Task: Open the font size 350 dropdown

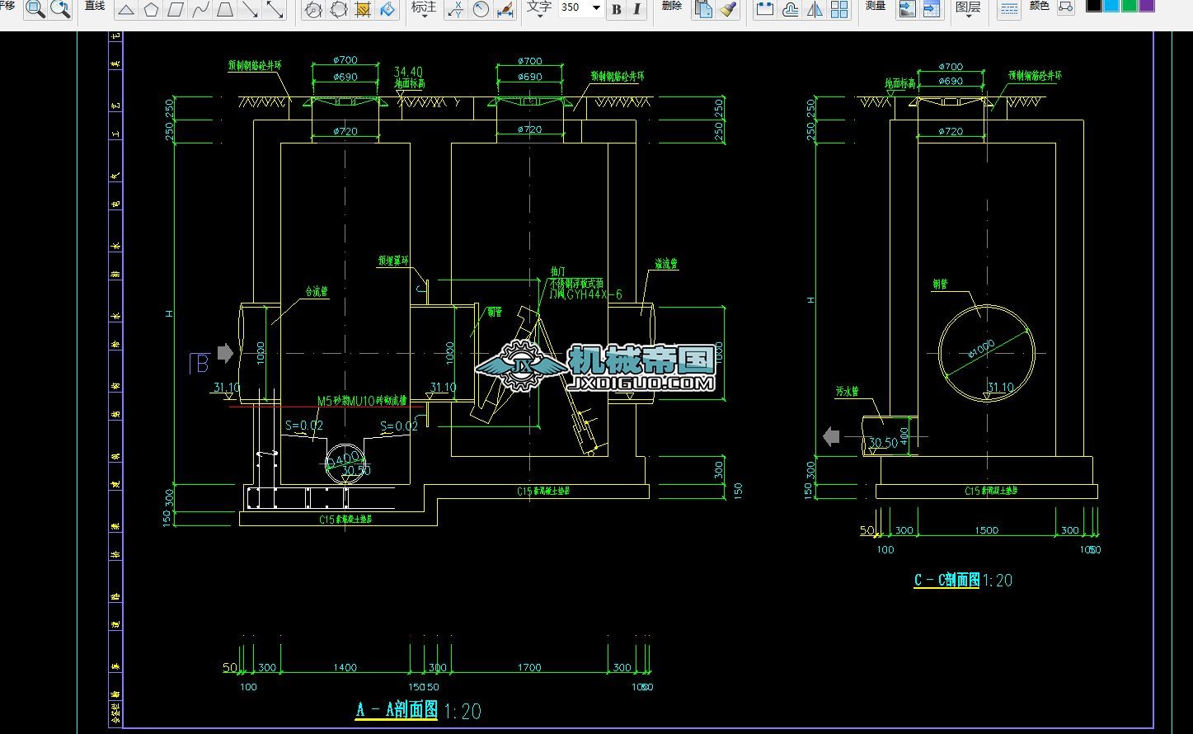Action: pyautogui.click(x=597, y=8)
